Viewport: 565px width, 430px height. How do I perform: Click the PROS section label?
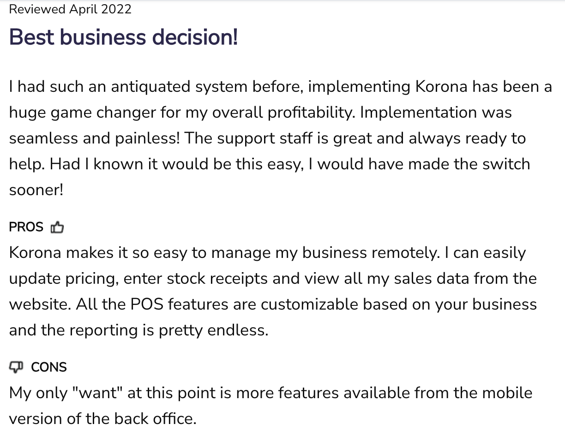coord(26,227)
